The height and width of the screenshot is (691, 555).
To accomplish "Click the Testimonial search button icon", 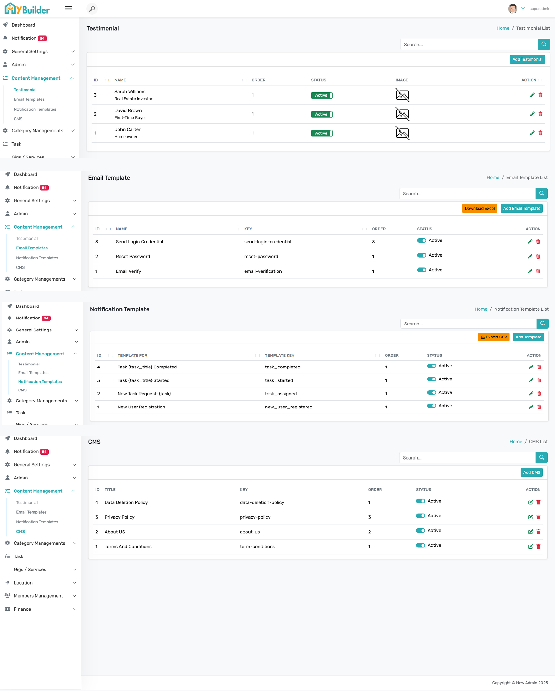I will 544,44.
